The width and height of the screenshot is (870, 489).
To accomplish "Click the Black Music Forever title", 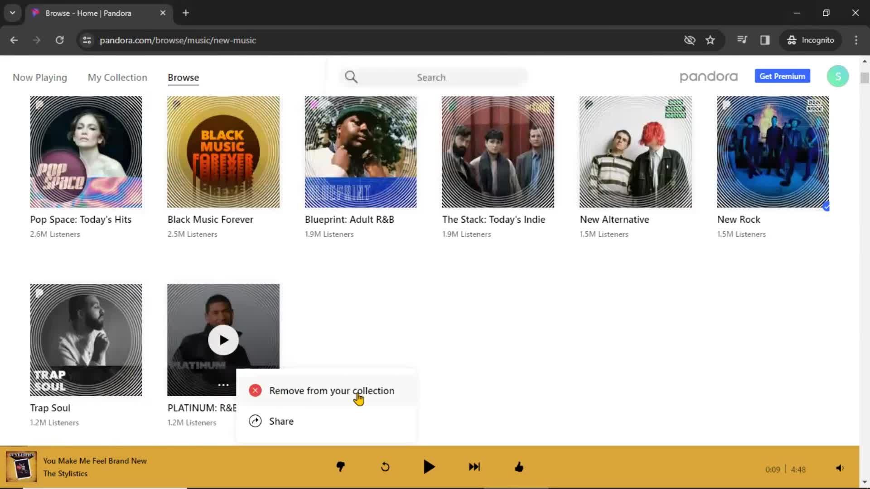I will point(210,220).
